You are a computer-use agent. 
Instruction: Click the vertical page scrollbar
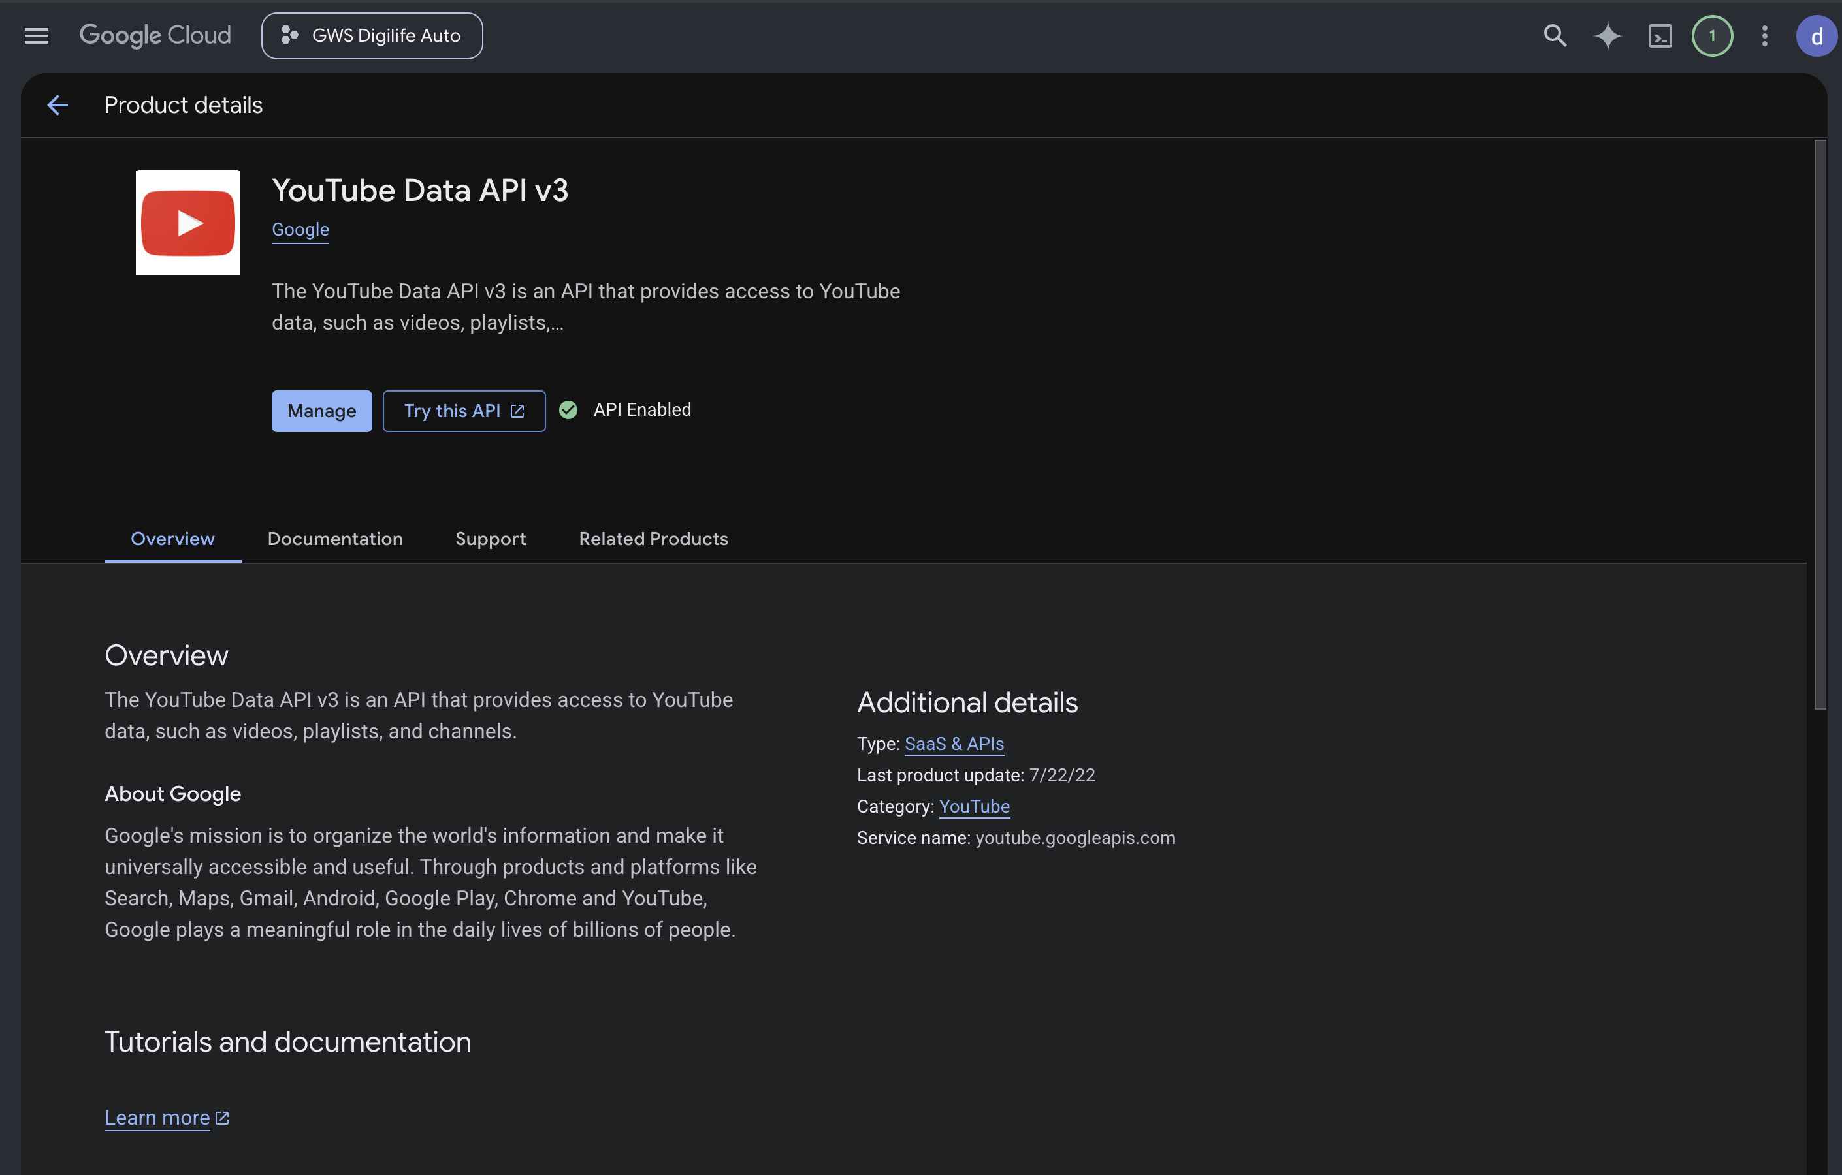coord(1820,424)
